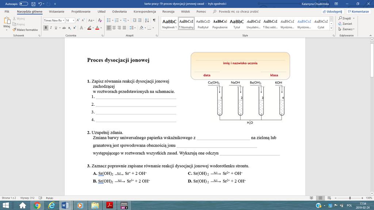The image size is (374, 210).
Task: Increase the paragraph indent
Action: [140, 20]
